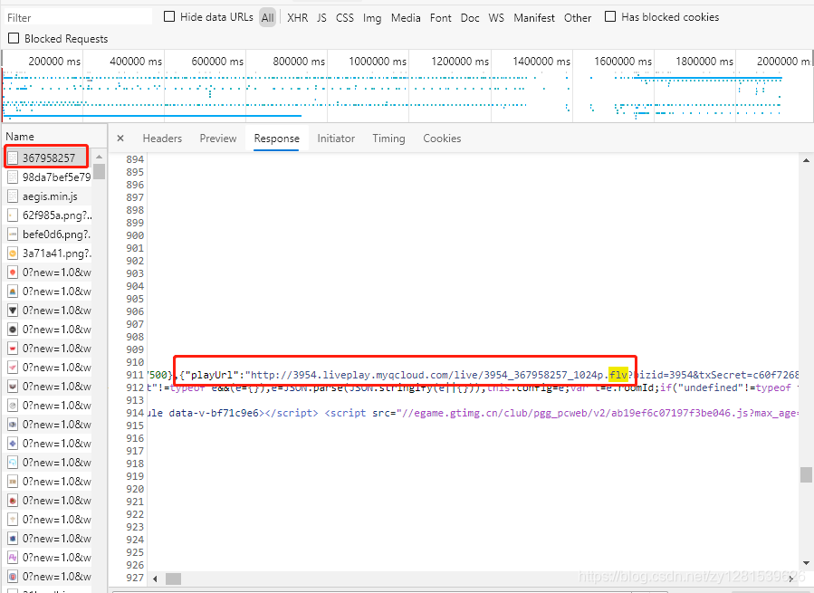Click the response vertical scrollbar thumb
The height and width of the screenshot is (593, 814).
[806, 474]
